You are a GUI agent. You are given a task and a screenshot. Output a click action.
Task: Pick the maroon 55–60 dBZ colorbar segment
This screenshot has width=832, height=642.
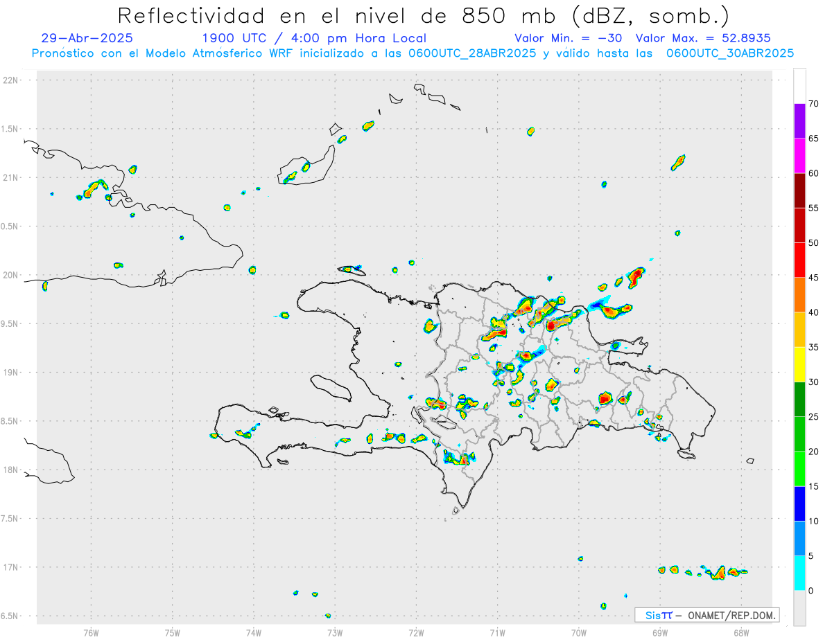(x=799, y=190)
